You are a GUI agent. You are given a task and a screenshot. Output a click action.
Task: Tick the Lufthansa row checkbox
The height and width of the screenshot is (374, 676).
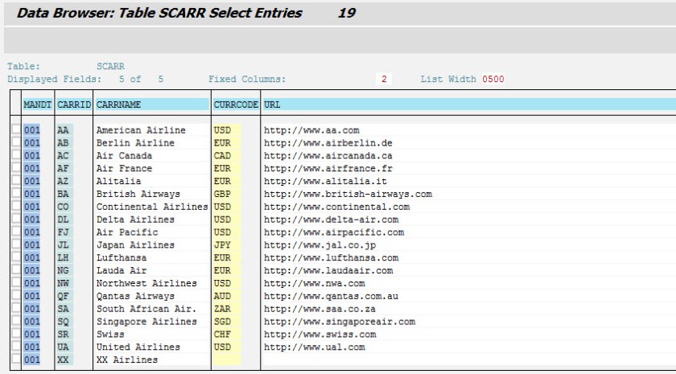click(16, 257)
